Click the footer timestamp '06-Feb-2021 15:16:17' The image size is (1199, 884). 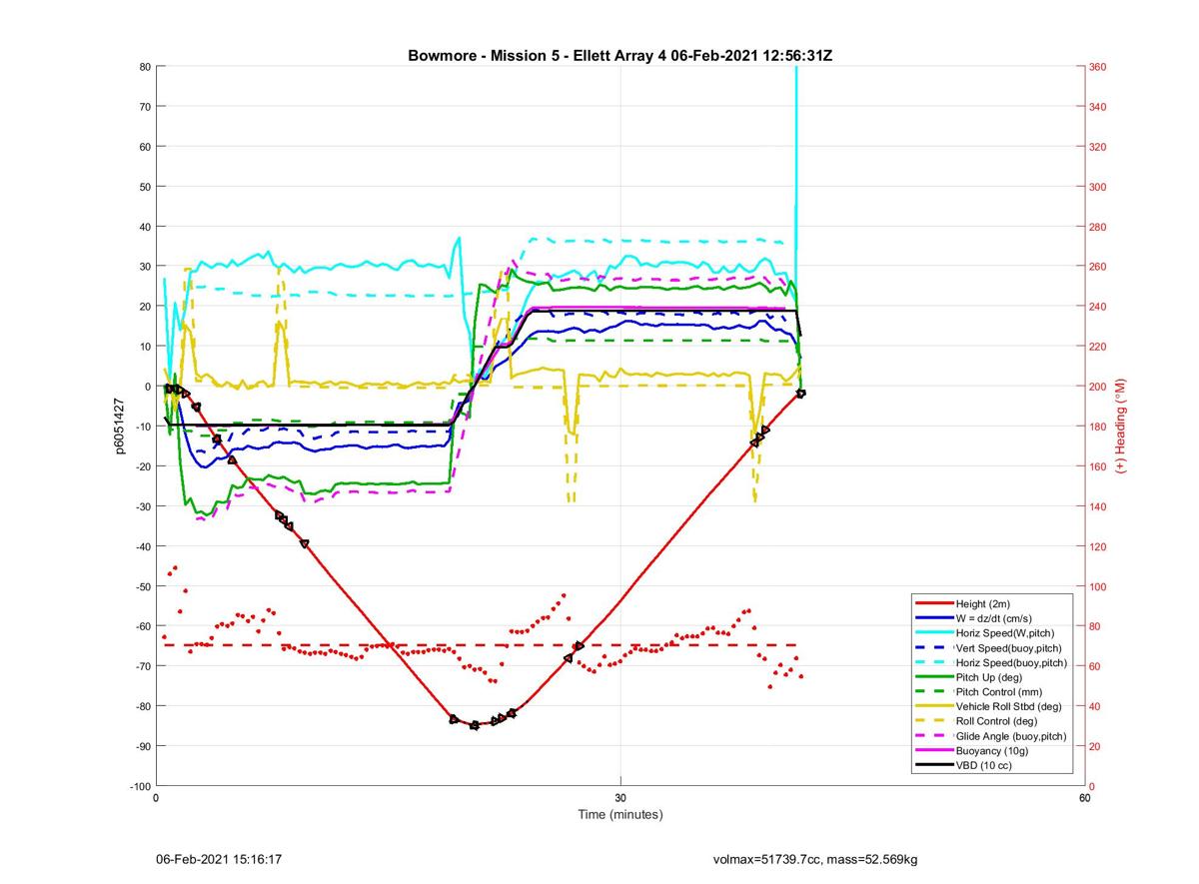point(219,859)
